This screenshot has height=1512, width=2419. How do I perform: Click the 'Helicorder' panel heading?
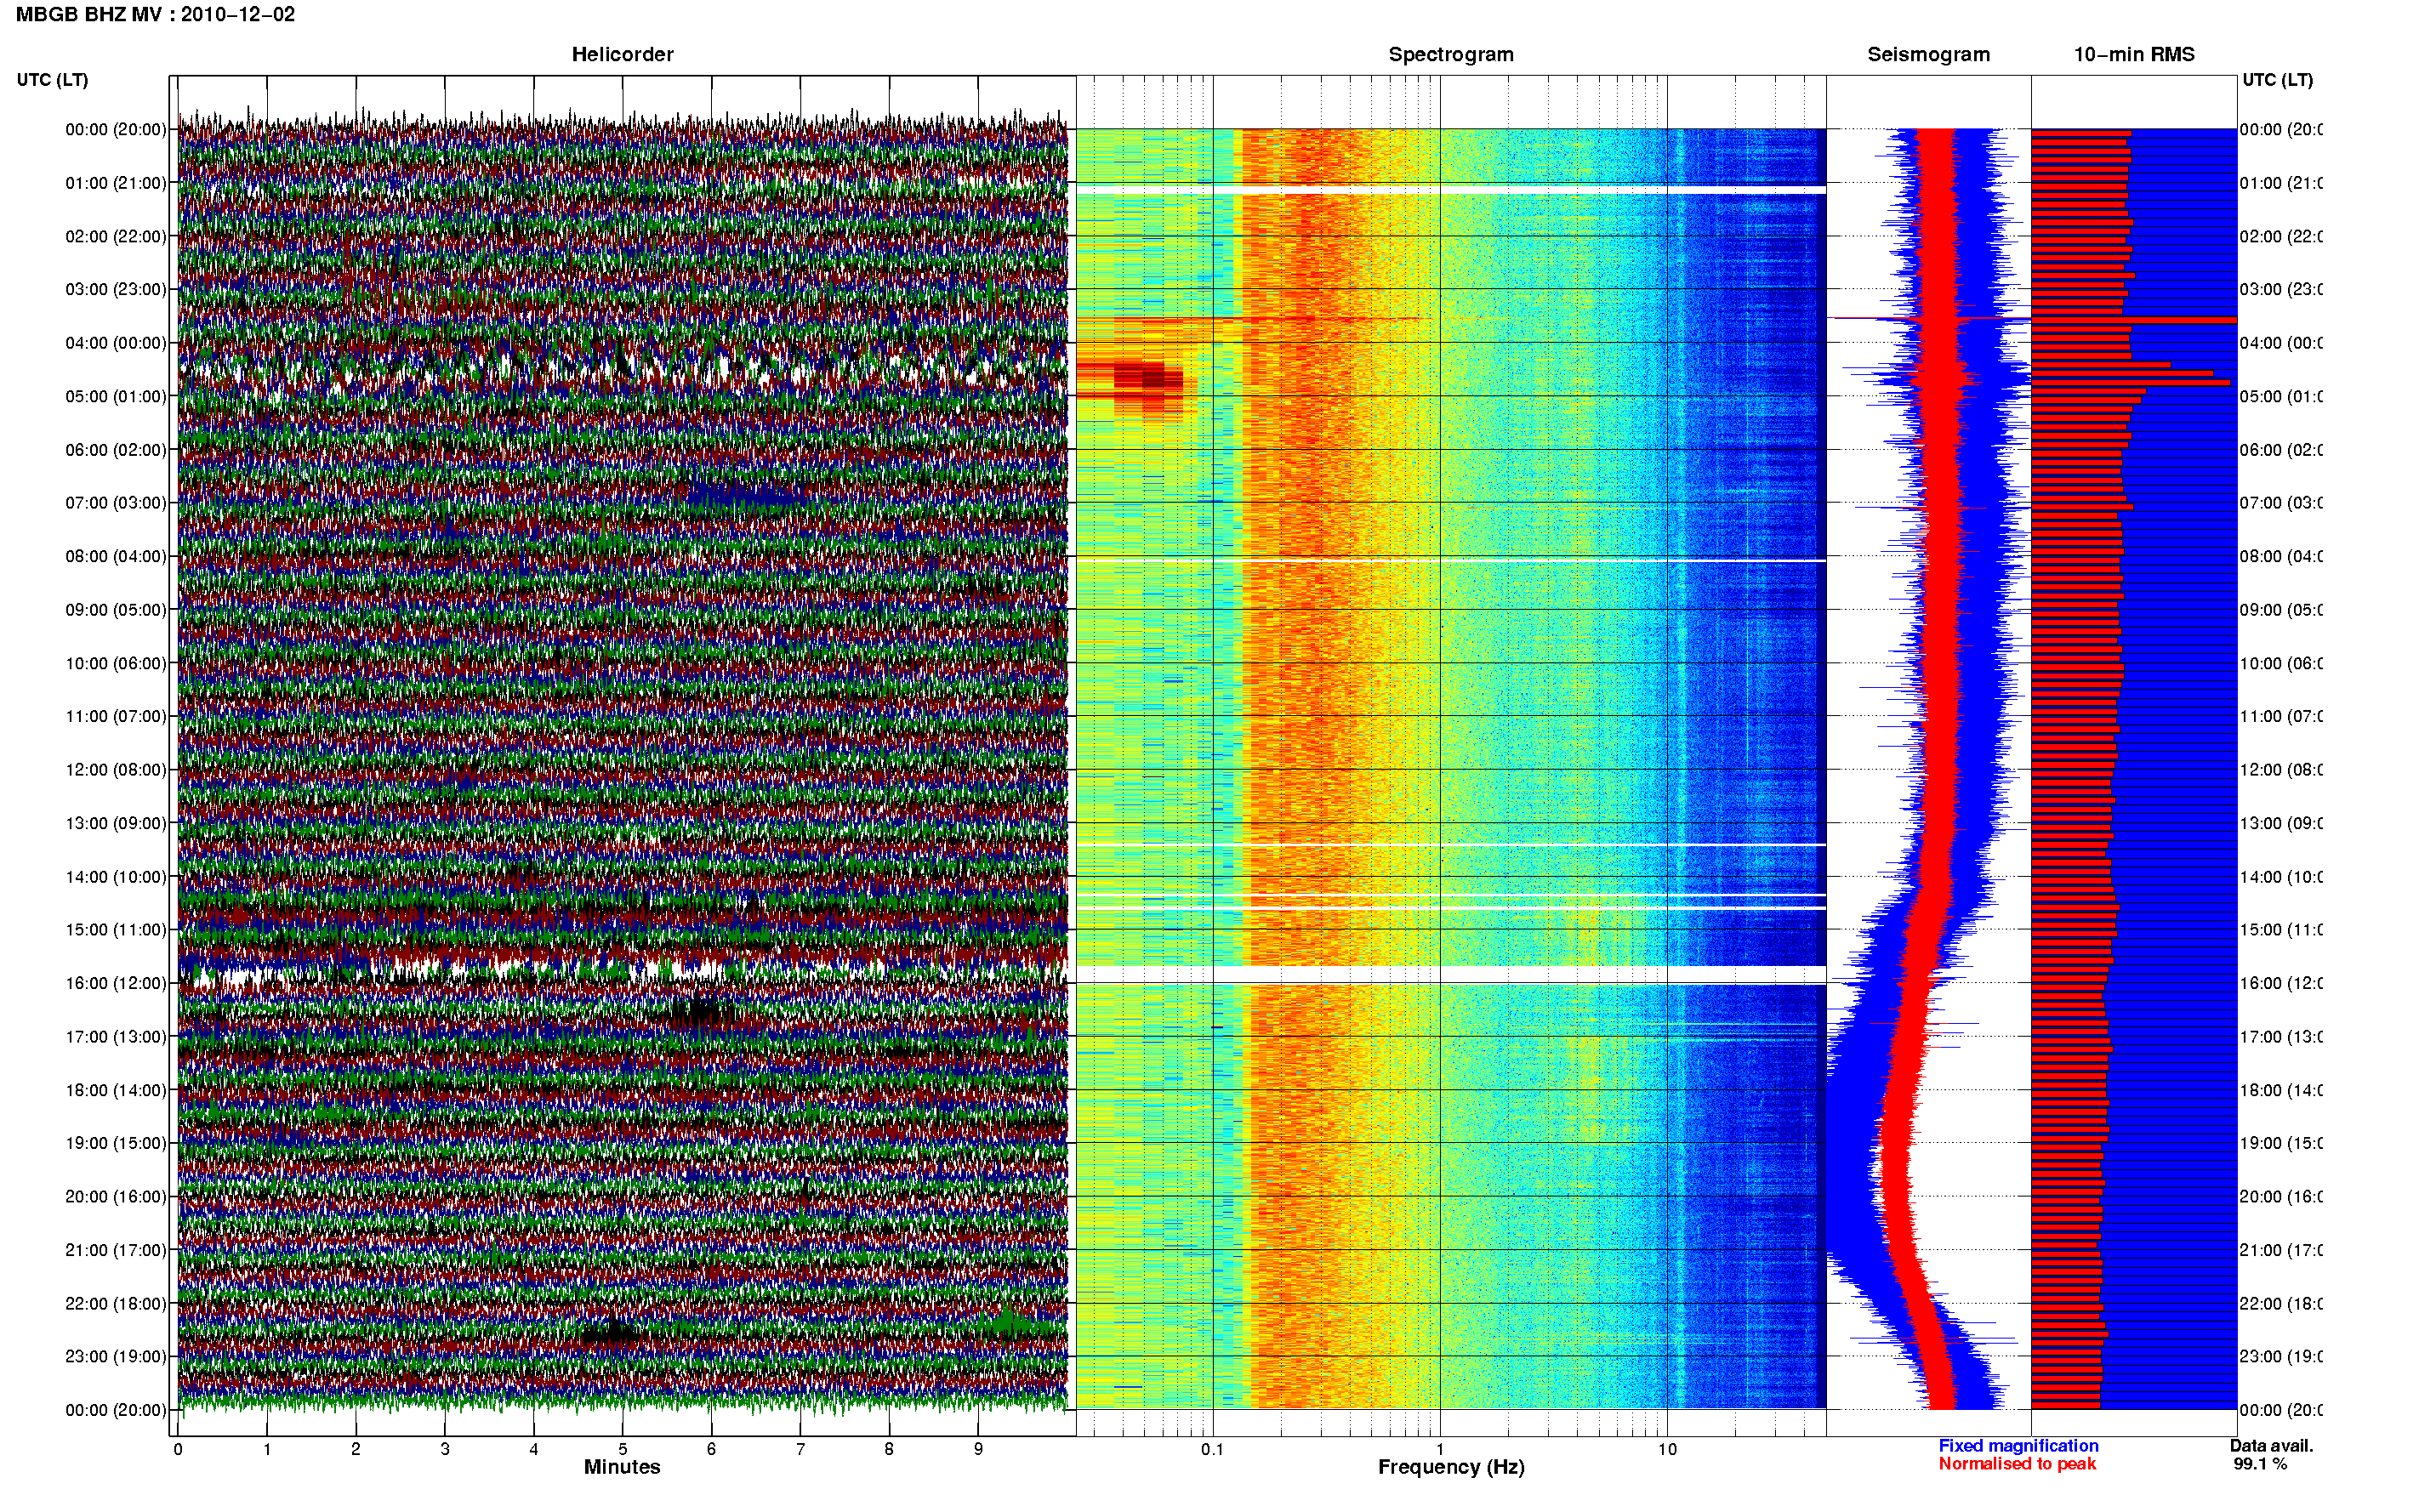(x=622, y=55)
